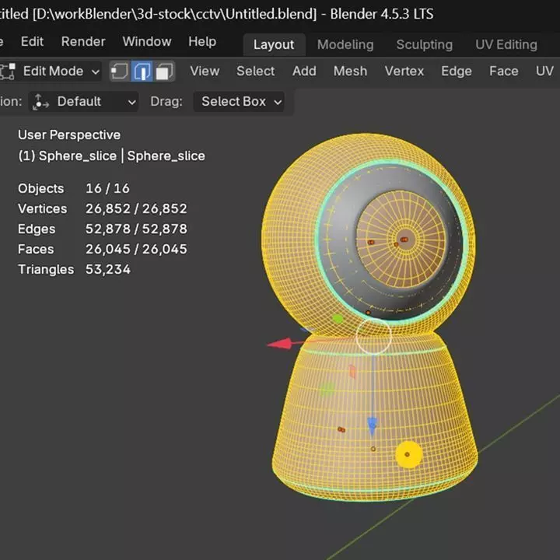Click the Vertices count 26,852 / 26,852
Viewport: 560px width, 560px height.
(x=136, y=208)
